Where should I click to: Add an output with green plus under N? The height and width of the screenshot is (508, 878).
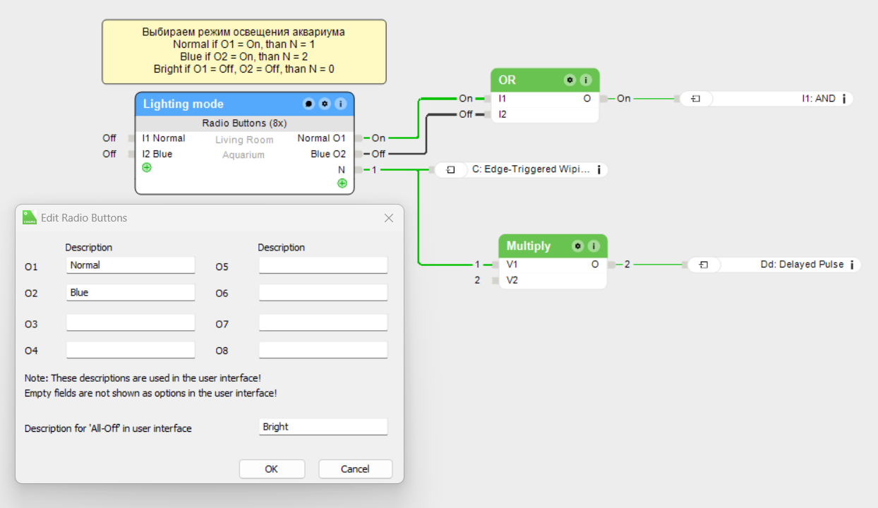[x=342, y=183]
